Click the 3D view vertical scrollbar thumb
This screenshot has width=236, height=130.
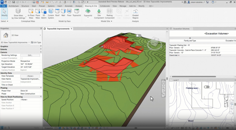[167, 79]
